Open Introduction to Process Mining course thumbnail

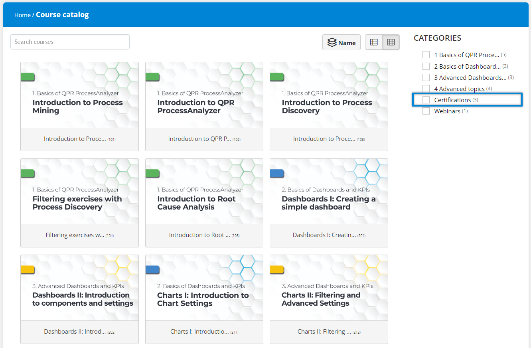click(79, 95)
